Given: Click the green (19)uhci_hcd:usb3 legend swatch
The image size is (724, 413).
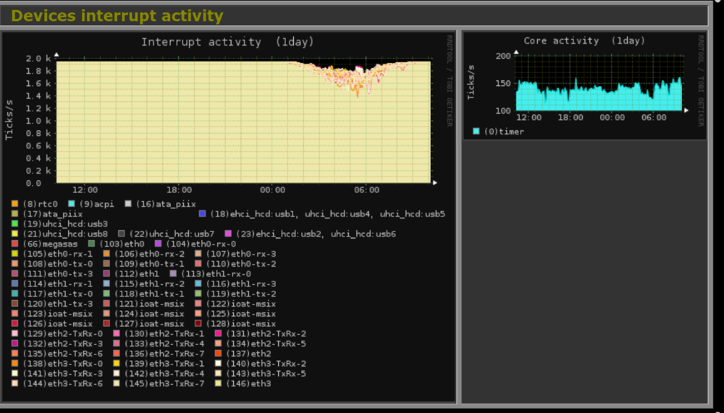Looking at the screenshot, I should pos(15,224).
